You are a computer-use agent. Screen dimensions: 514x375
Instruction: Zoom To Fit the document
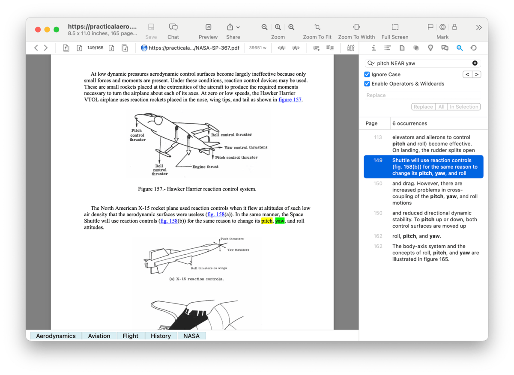(317, 27)
